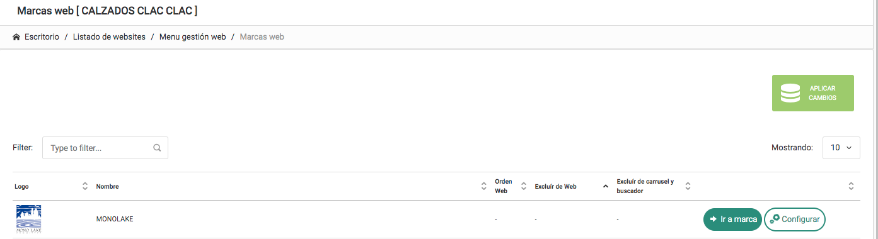The width and height of the screenshot is (878, 239).
Task: Sort by Orden Web column arrows
Action: (524, 186)
